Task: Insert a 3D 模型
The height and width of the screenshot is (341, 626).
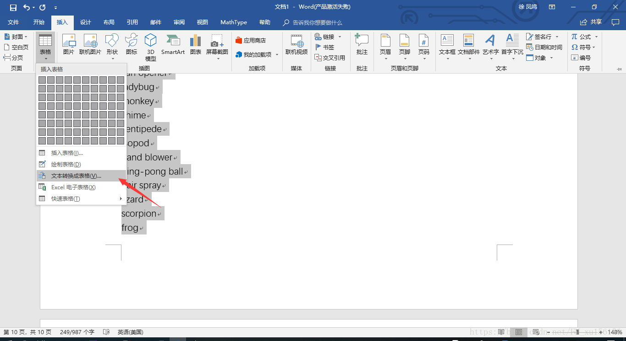Action: point(151,47)
